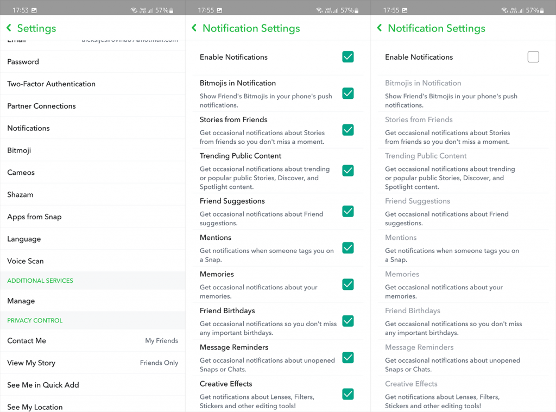556x412 pixels.
Task: Open Password settings
Action: [x=92, y=62]
